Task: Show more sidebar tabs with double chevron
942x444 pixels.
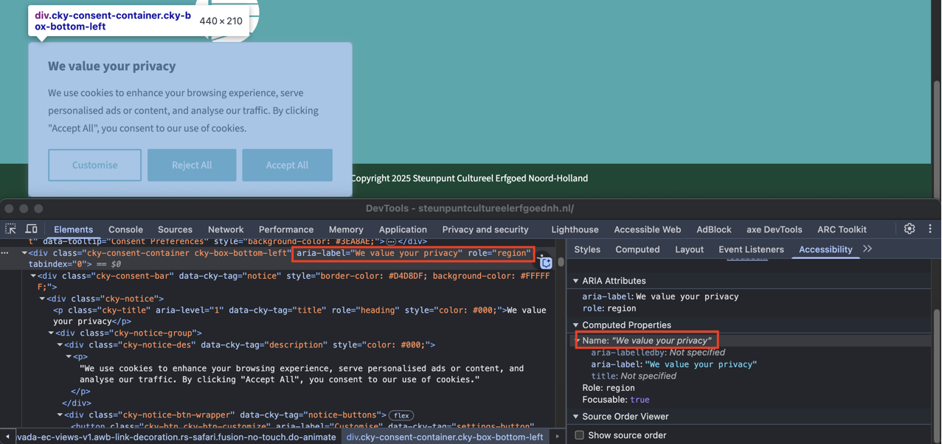Action: pos(867,249)
